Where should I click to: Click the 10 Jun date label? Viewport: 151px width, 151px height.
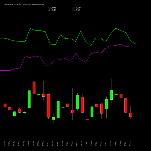(x=82, y=144)
